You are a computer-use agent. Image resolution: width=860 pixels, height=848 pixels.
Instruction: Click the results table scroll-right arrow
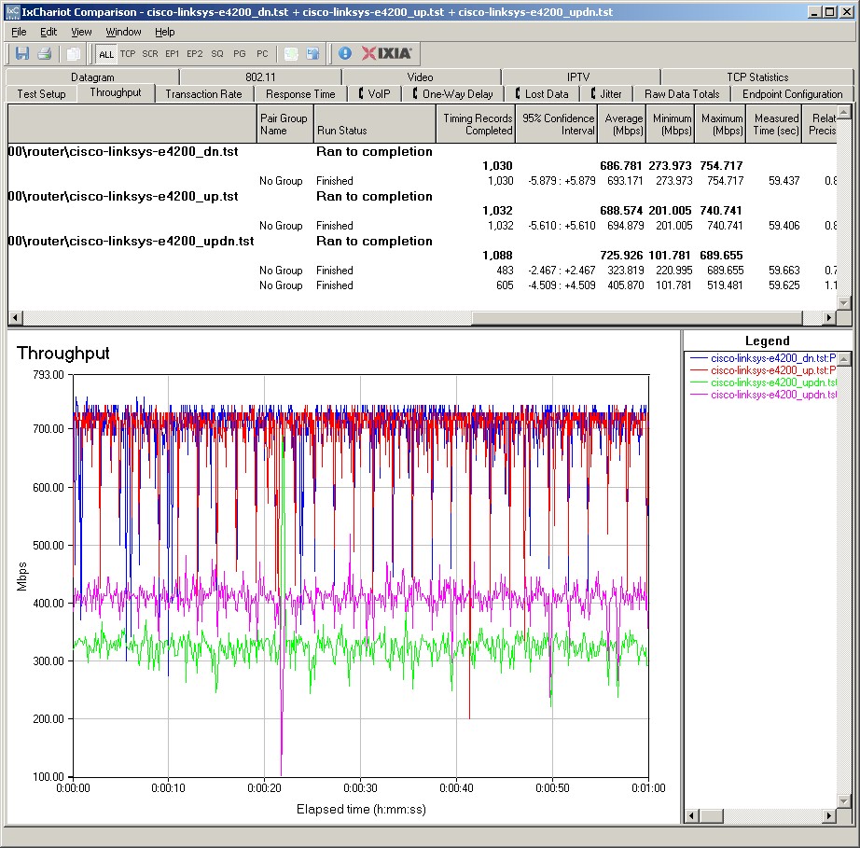pyautogui.click(x=828, y=317)
